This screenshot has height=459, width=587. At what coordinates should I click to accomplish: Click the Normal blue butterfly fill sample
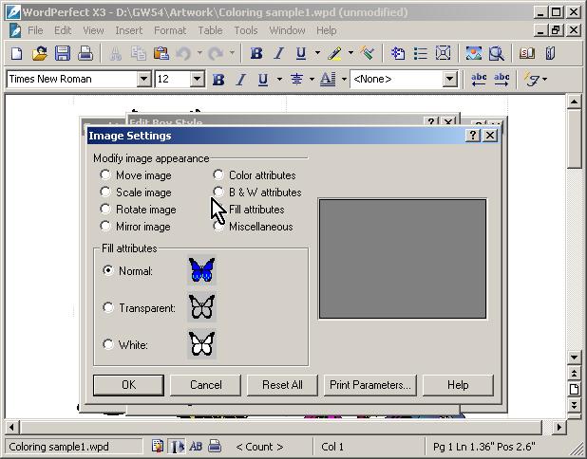tap(201, 270)
